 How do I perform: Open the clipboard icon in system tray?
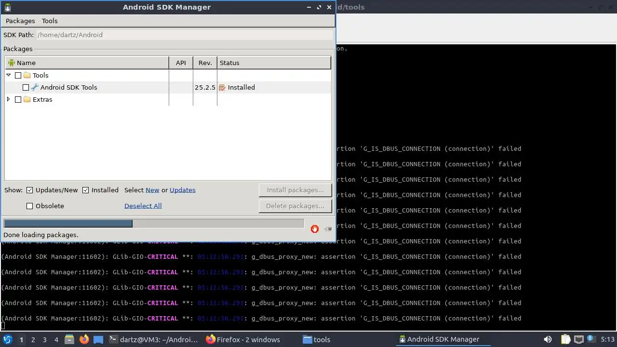pos(565,339)
